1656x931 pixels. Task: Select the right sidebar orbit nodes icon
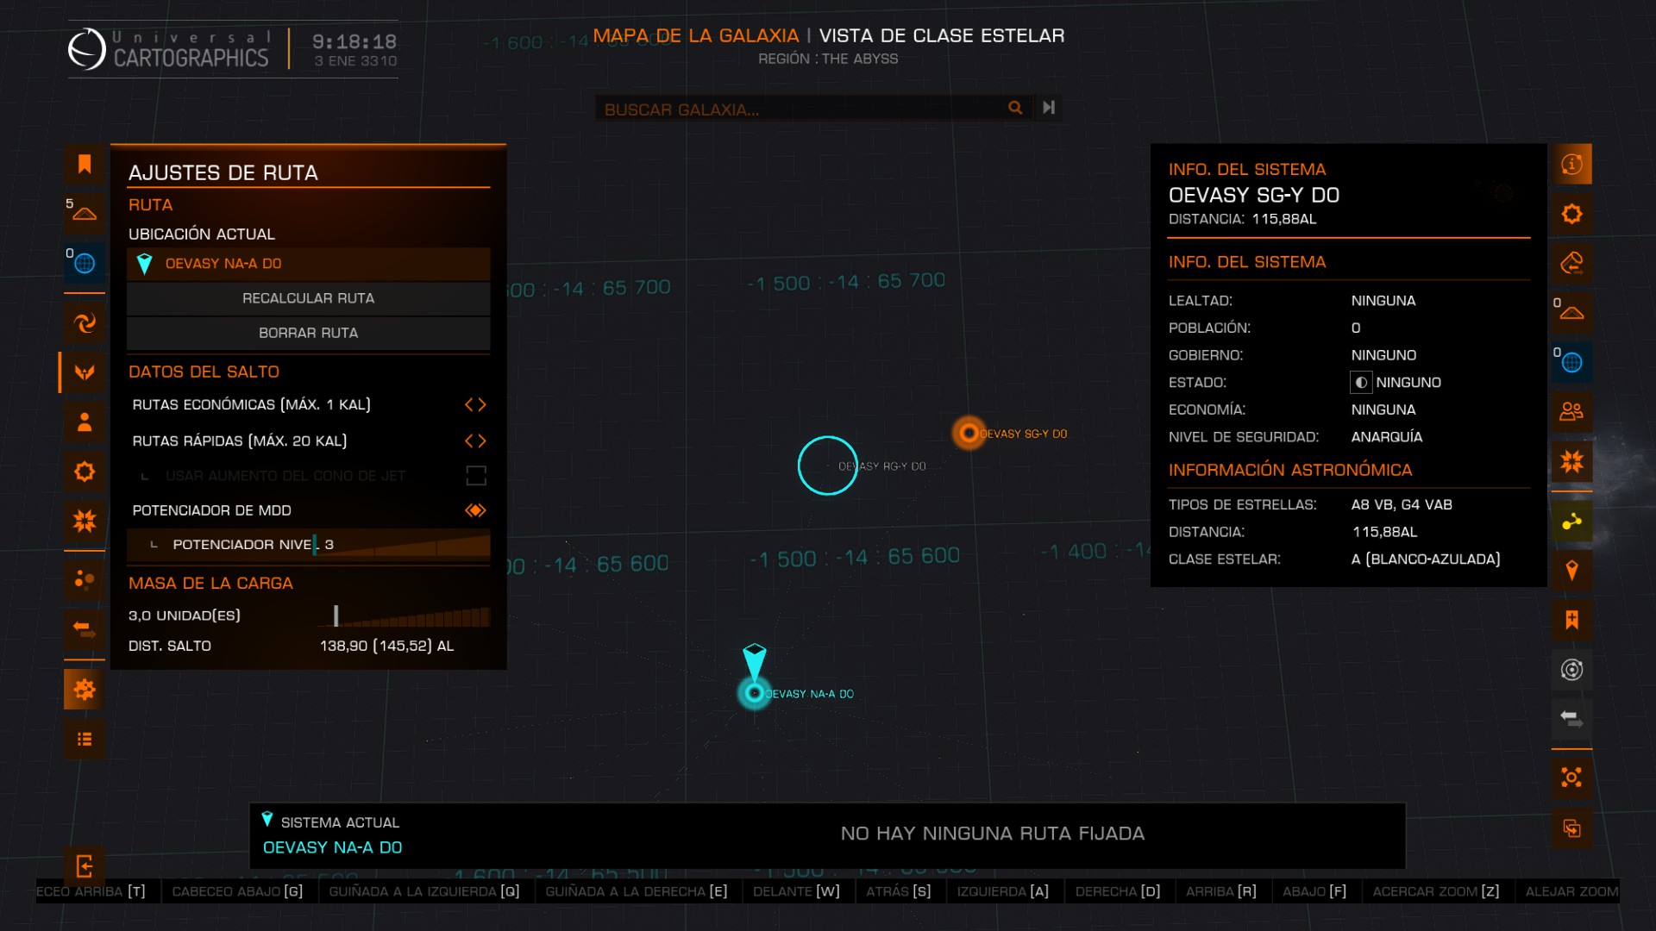tap(1571, 778)
